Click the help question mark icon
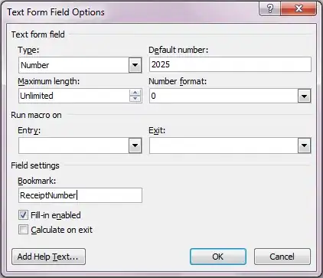This screenshot has width=323, height=278. (269, 9)
